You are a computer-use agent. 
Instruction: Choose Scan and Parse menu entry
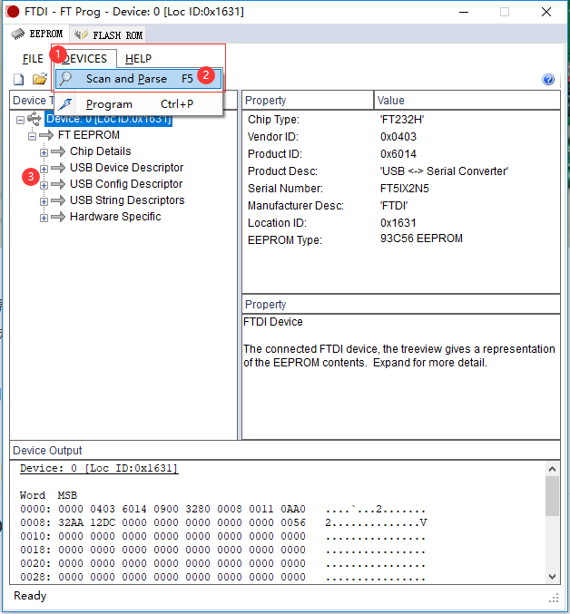[138, 79]
